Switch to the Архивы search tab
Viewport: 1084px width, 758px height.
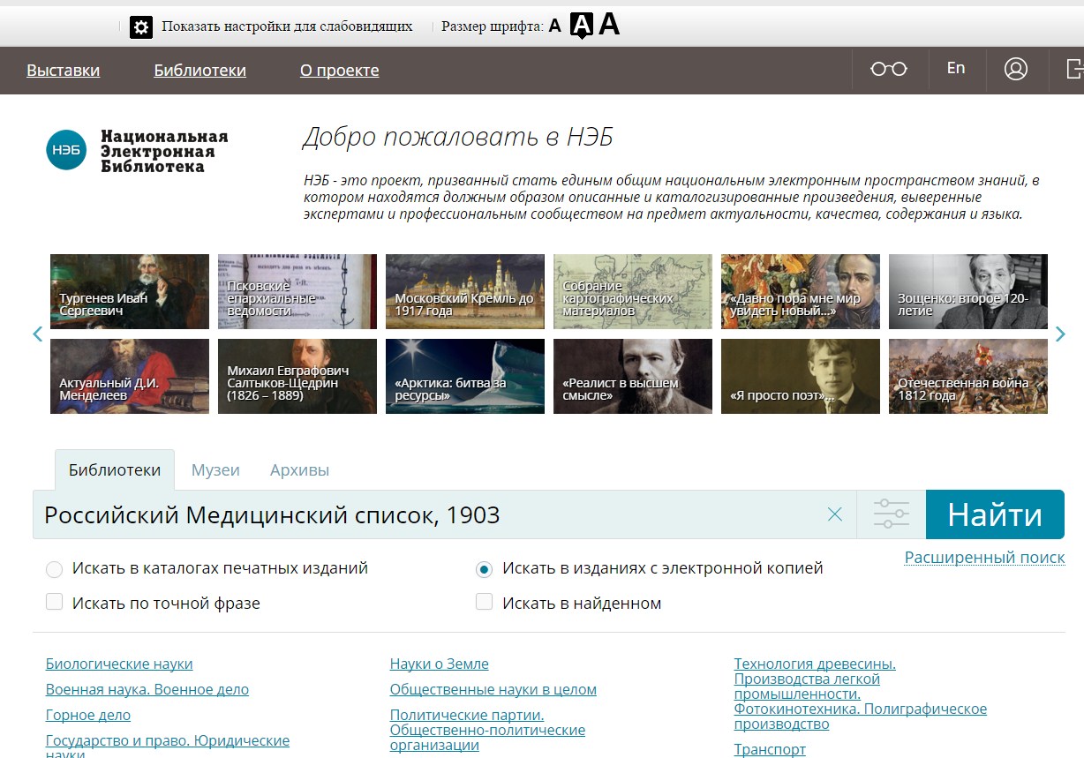(x=299, y=470)
